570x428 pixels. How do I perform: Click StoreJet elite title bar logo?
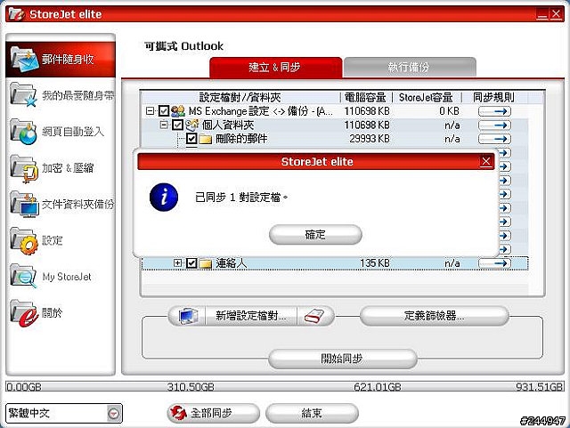16,14
